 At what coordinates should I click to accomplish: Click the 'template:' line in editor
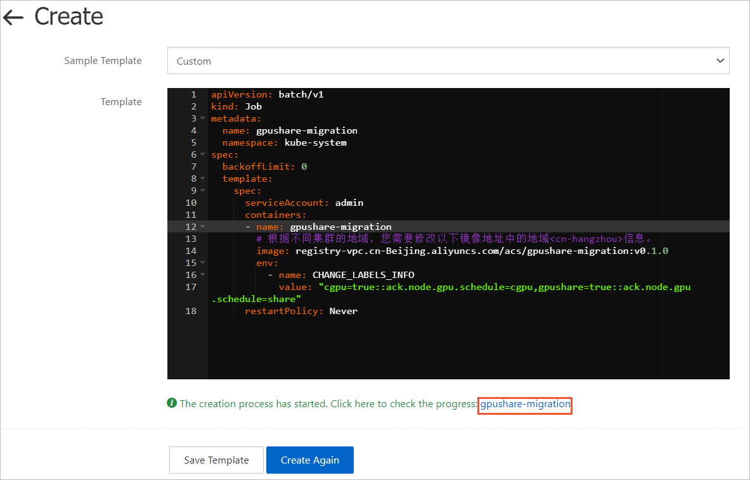click(247, 179)
